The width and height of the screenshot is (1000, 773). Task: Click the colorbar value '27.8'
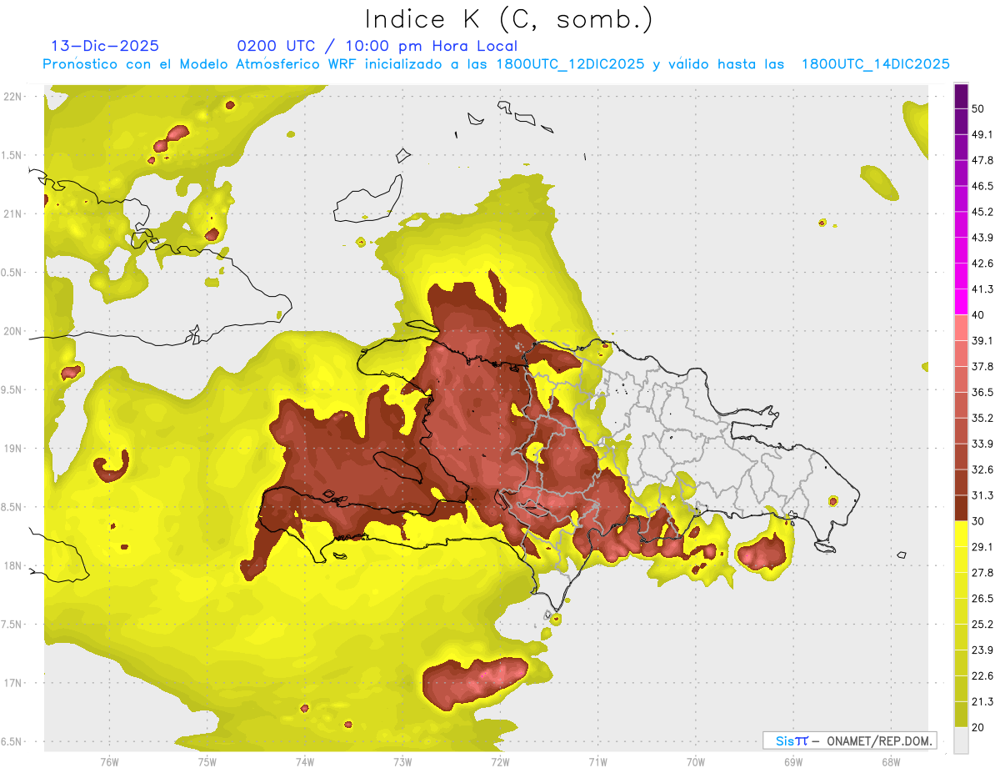(982, 573)
